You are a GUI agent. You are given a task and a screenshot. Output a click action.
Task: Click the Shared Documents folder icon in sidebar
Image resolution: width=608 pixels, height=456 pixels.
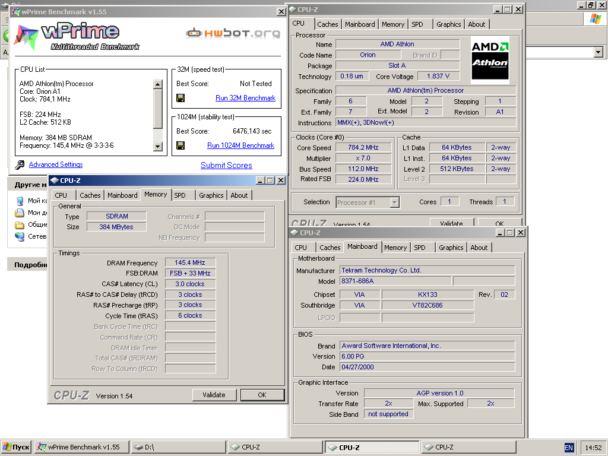pos(20,225)
